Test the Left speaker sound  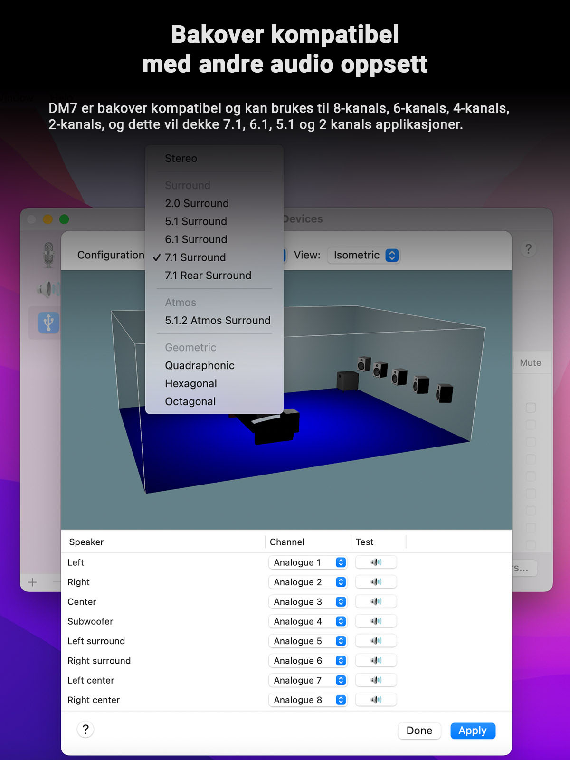pos(376,562)
